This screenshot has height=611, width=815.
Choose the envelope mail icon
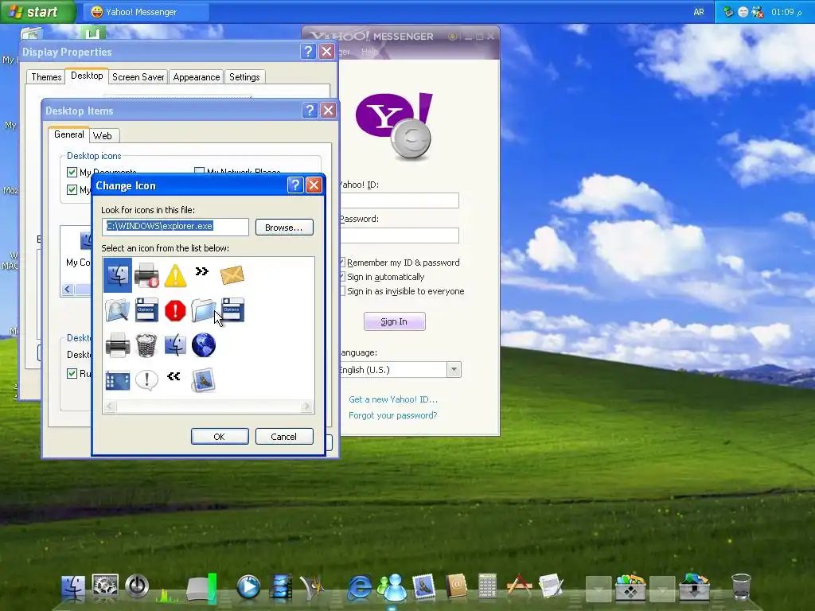(232, 274)
